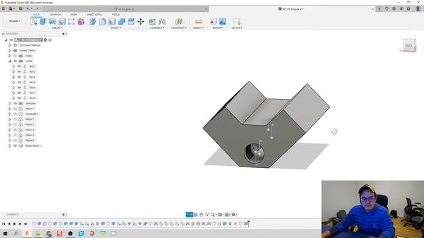Jump to timeline beginning
Screen dimensions: 424x238
pos(3,224)
